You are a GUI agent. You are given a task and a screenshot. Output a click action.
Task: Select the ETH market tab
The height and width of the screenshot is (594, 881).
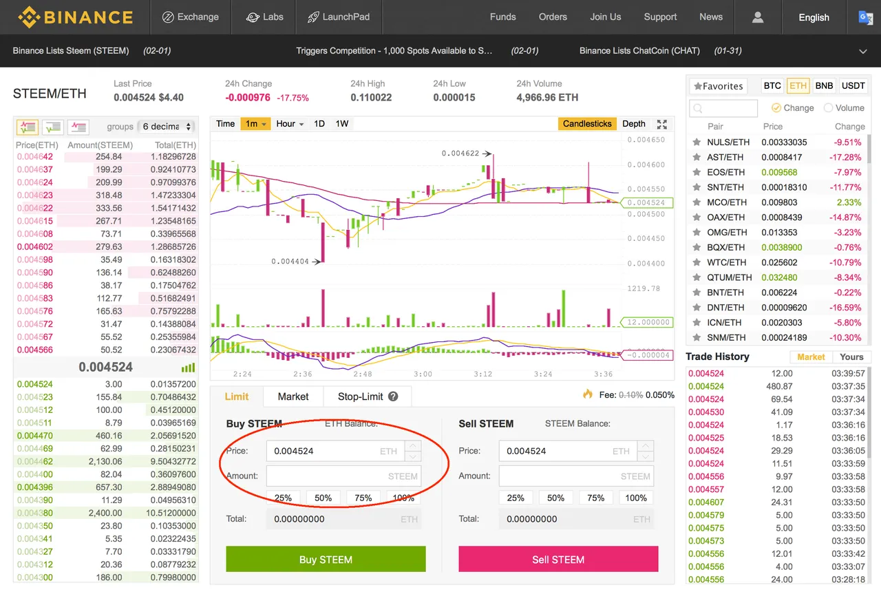pos(798,86)
